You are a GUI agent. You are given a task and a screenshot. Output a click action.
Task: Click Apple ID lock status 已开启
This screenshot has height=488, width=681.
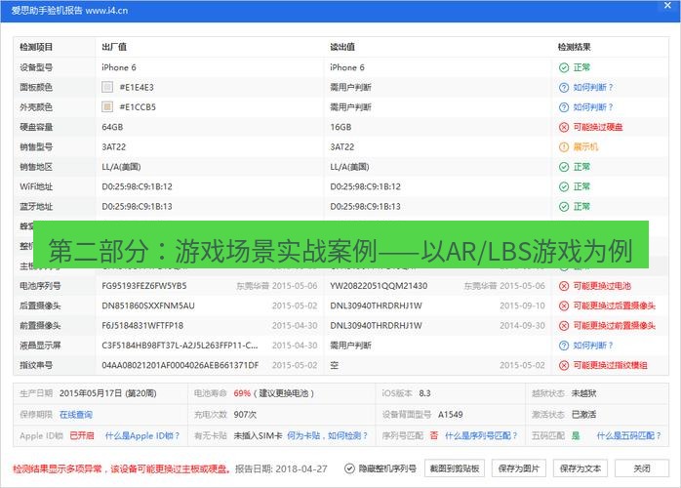click(82, 435)
